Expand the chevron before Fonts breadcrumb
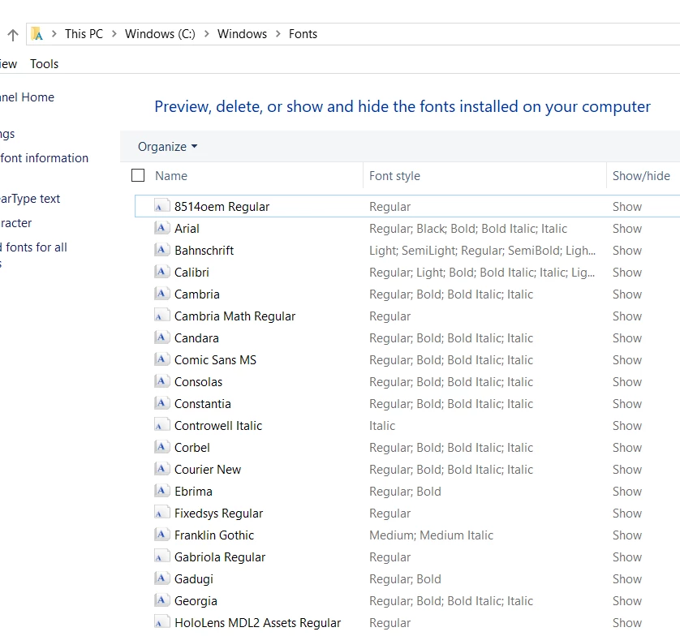 click(278, 34)
